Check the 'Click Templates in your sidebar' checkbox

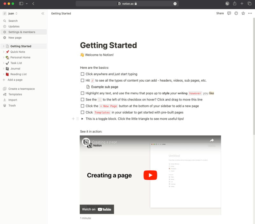(x=83, y=112)
